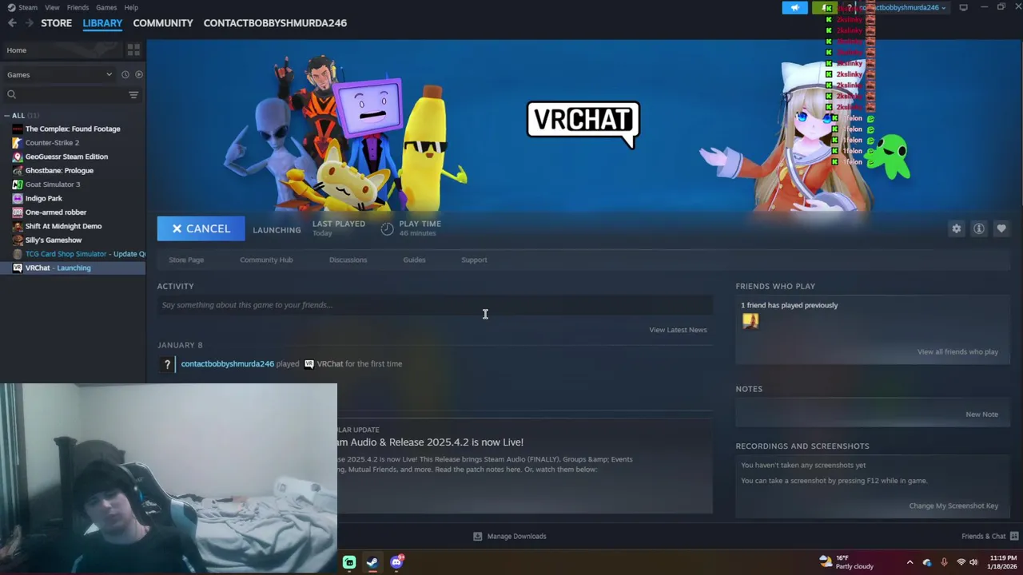Open the Support link
Viewport: 1023px width, 575px height.
(x=474, y=260)
